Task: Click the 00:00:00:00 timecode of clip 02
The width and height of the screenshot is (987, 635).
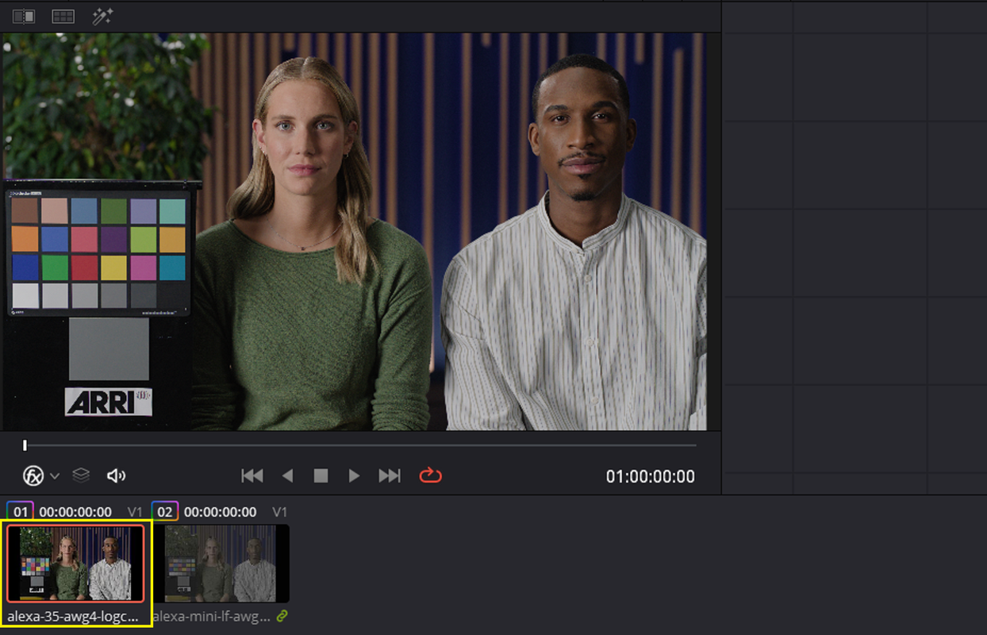Action: tap(221, 512)
